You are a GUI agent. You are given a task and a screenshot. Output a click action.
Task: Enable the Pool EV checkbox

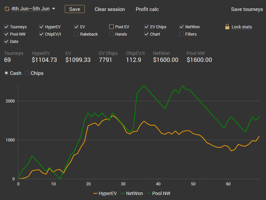111,27
